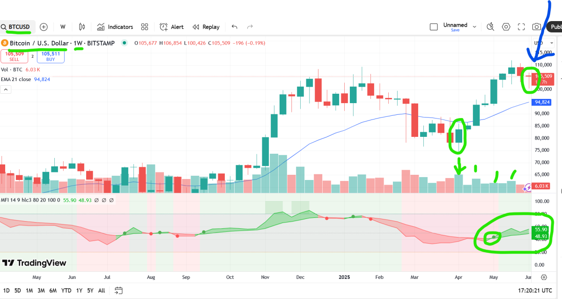Click the 94,824 EMA price label
The width and height of the screenshot is (562, 299).
pyautogui.click(x=542, y=102)
